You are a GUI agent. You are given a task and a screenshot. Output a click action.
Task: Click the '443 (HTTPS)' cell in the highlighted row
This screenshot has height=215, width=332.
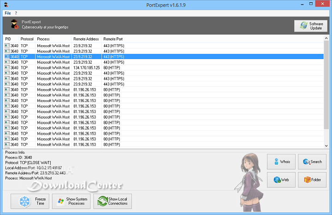(x=114, y=57)
